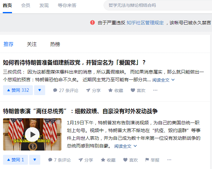The image size is (212, 169).
Task: Switch to the 热榜 tab
Action: (x=55, y=44)
